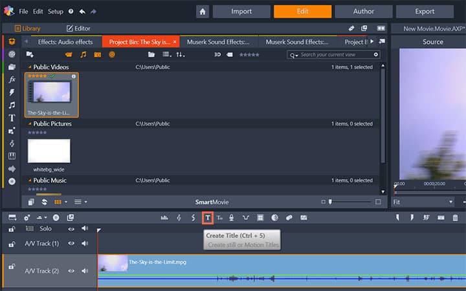Screen dimensions: 466x291
Task: Click the SmartMovie button
Action: [212, 202]
